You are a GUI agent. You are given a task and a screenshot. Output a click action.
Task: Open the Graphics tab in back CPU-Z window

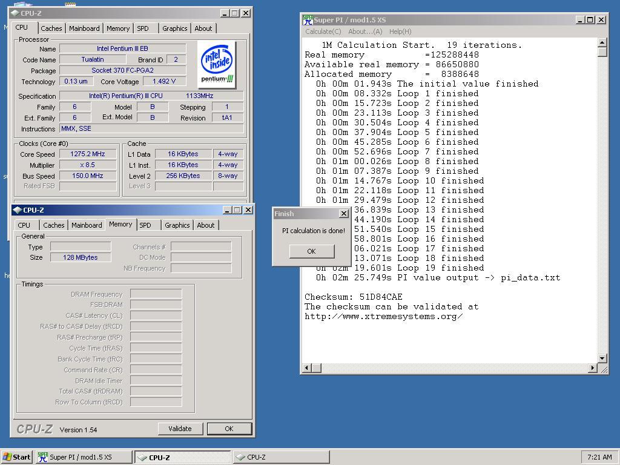(x=175, y=28)
